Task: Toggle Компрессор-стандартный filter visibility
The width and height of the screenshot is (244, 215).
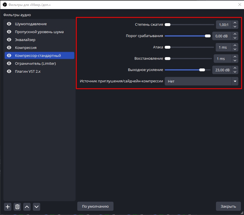Action: coord(9,55)
